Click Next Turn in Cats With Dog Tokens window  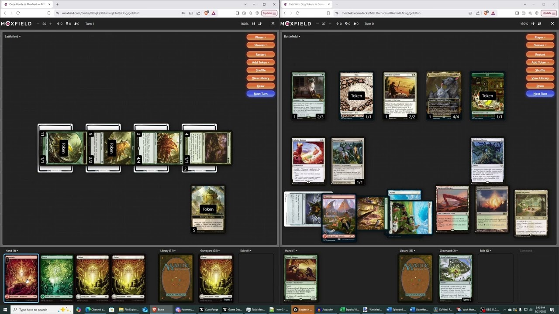tap(540, 94)
